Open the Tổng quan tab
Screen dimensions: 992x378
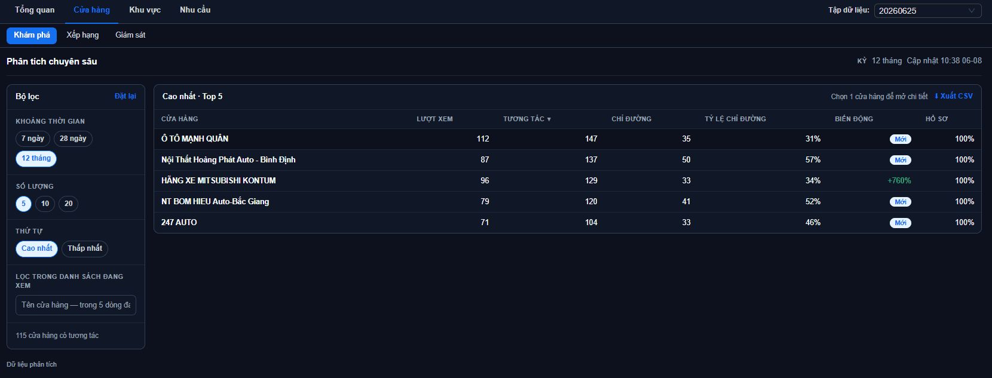pyautogui.click(x=35, y=10)
